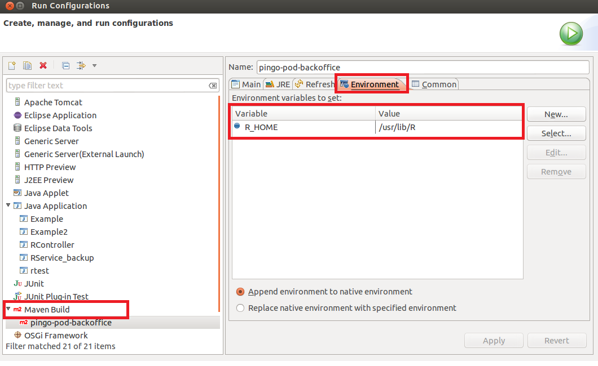Viewport: 598px width, 366px height.
Task: Click the New launch configuration icon
Action: 12,65
